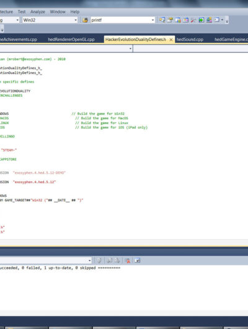The image size is (248, 329).
Task: Click the other windows toolbar icon
Action: click(216, 20)
